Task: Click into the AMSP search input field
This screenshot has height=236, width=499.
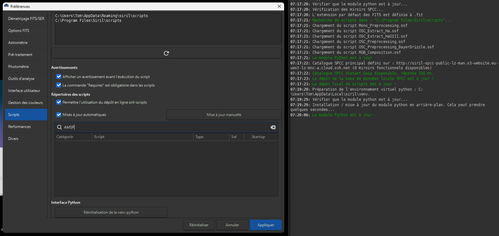Action: [x=166, y=127]
